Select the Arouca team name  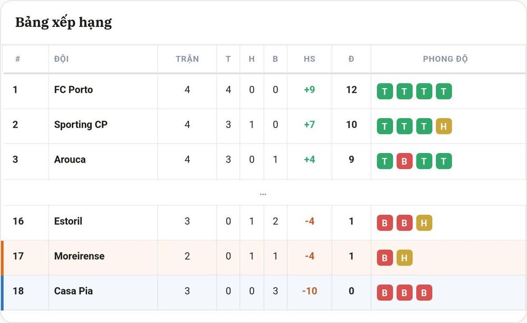[70, 159]
